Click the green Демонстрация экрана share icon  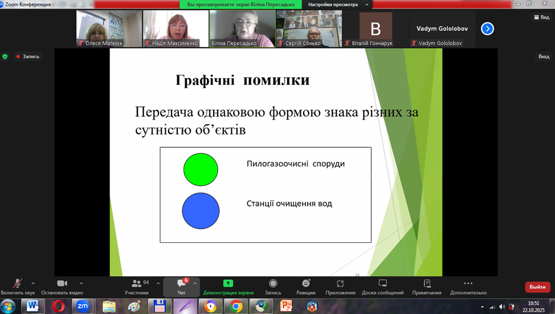point(228,283)
